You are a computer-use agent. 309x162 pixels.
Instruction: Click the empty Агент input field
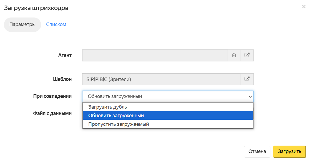[x=155, y=55]
